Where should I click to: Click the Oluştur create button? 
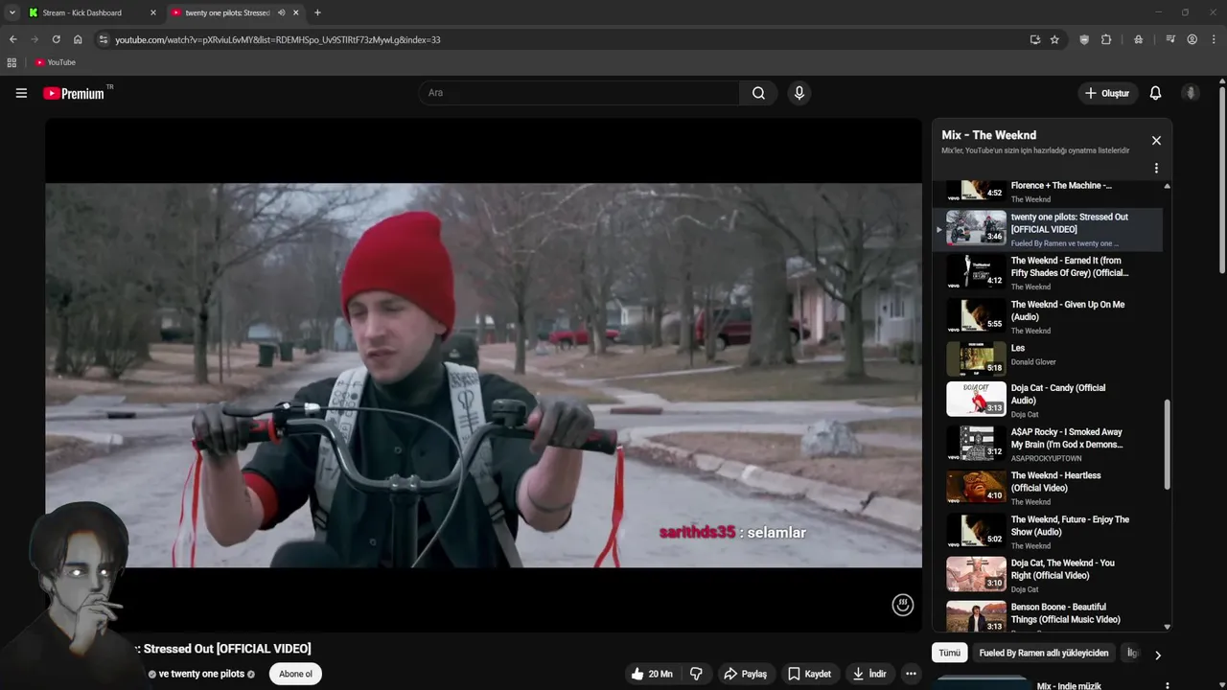tap(1106, 93)
